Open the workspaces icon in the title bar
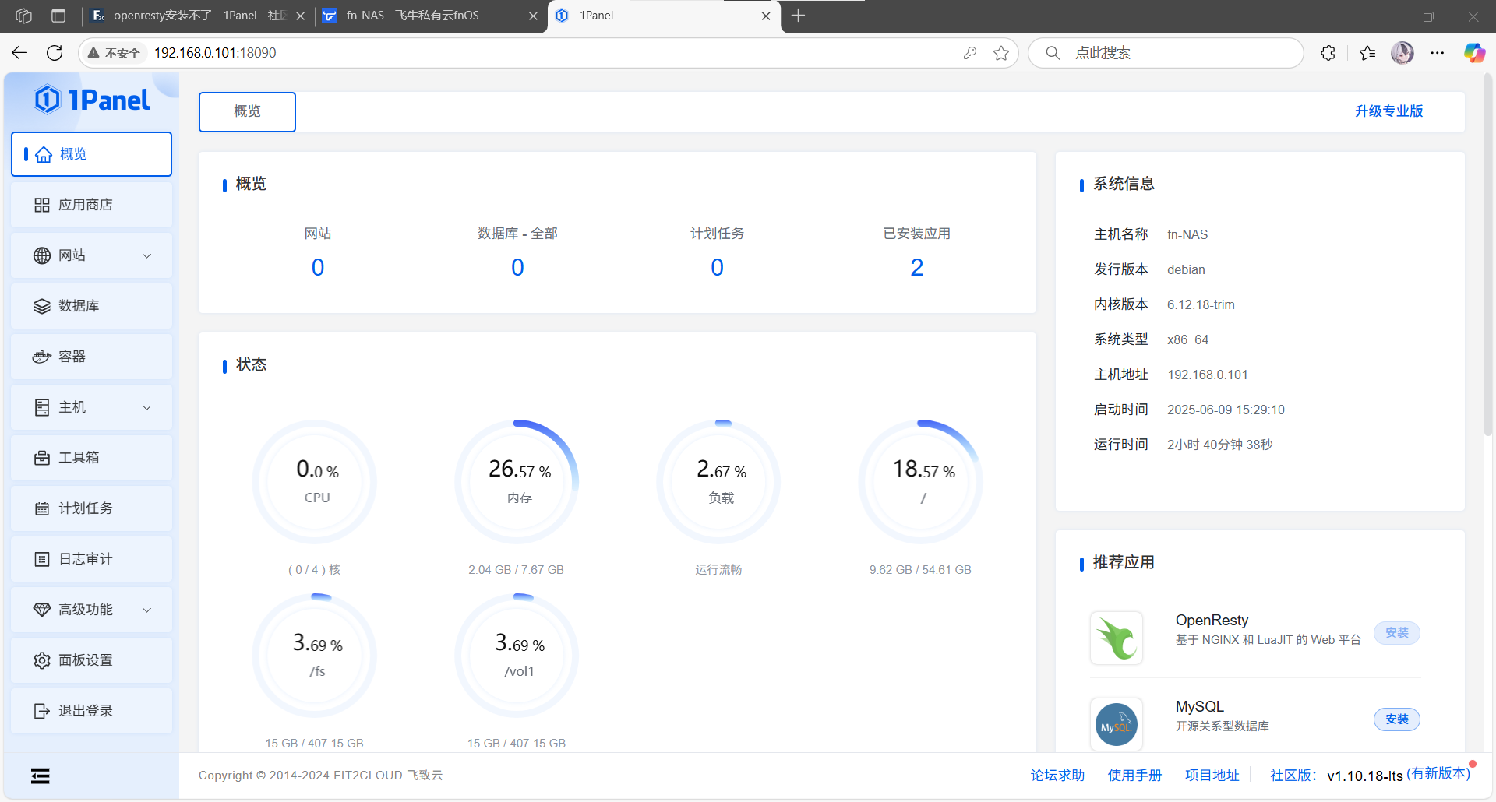 coord(24,16)
